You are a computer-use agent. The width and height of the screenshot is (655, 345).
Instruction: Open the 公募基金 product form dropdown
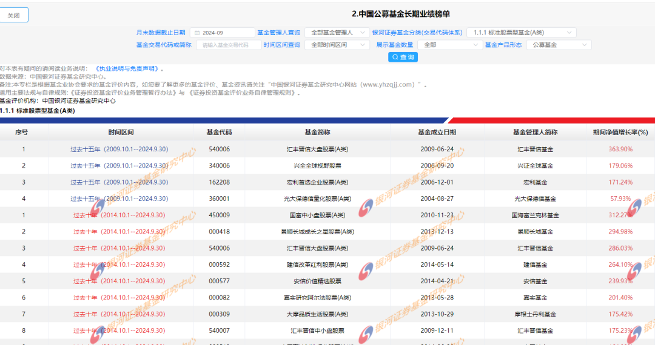[x=559, y=45]
